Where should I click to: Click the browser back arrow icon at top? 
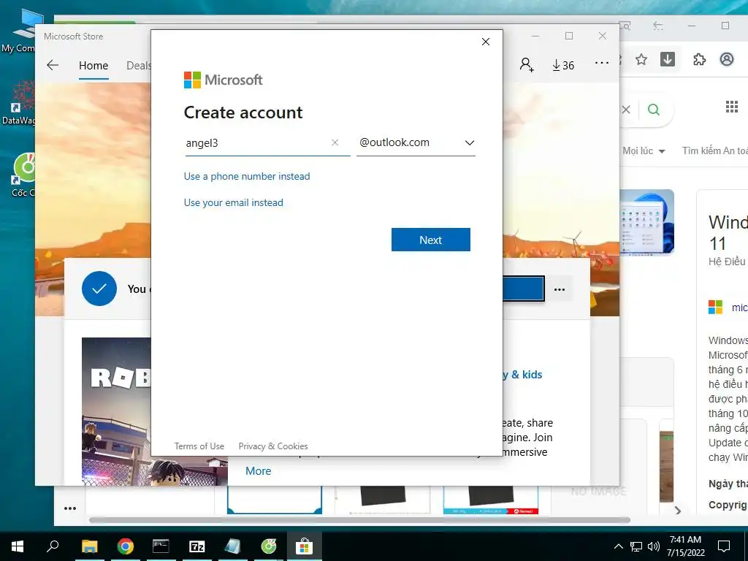point(658,26)
